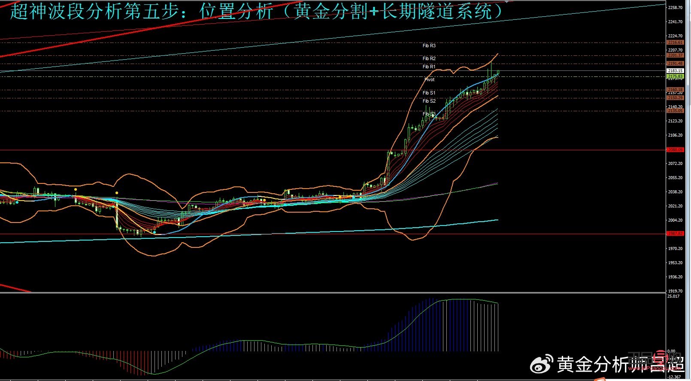Click the chart title text 超神波段分析第五步
The width and height of the screenshot is (691, 381).
(x=94, y=12)
